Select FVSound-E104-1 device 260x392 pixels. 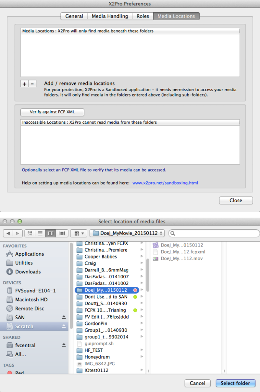click(35, 291)
